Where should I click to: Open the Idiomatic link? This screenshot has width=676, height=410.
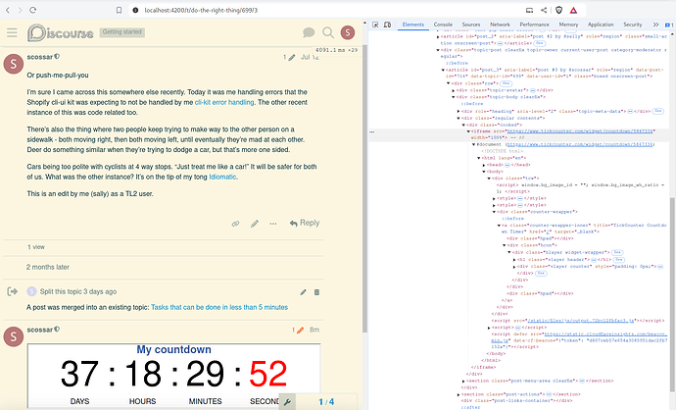coord(222,177)
